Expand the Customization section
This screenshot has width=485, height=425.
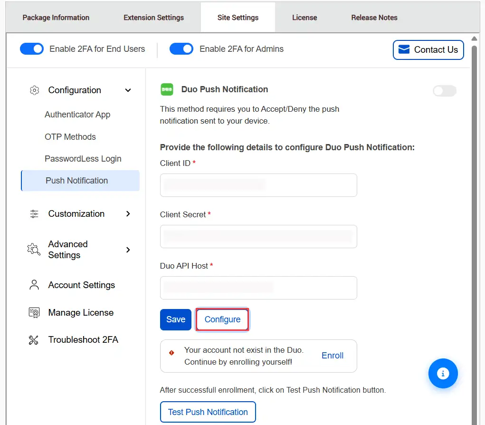click(127, 213)
